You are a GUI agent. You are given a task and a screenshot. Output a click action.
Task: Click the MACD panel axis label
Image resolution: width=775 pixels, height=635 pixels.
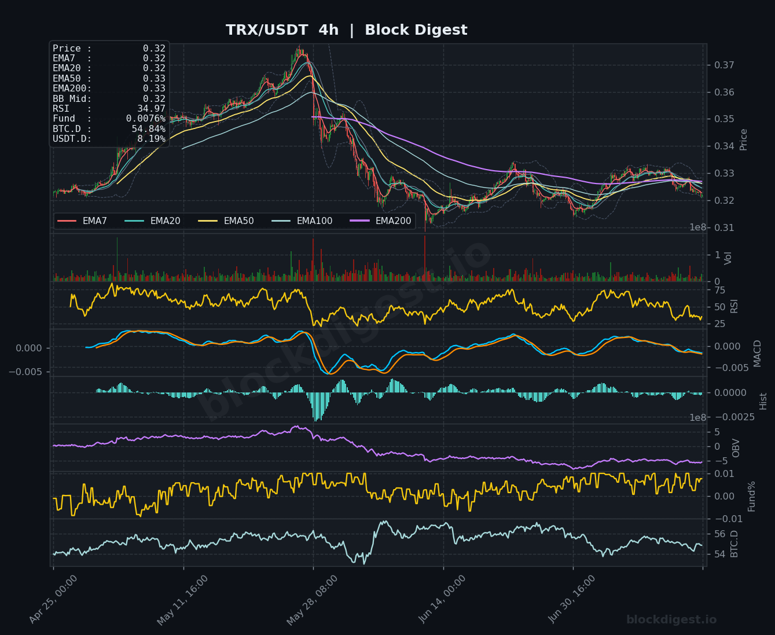757,353
